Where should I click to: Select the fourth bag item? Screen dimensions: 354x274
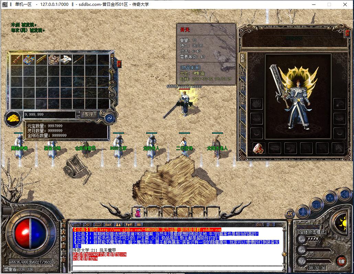[x=54, y=59]
